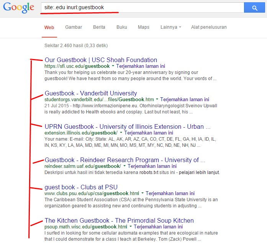This screenshot has height=243, width=267.
Task: Open dropdown arrow beside Vanderbilt Guestbook URL
Action: [157, 99]
